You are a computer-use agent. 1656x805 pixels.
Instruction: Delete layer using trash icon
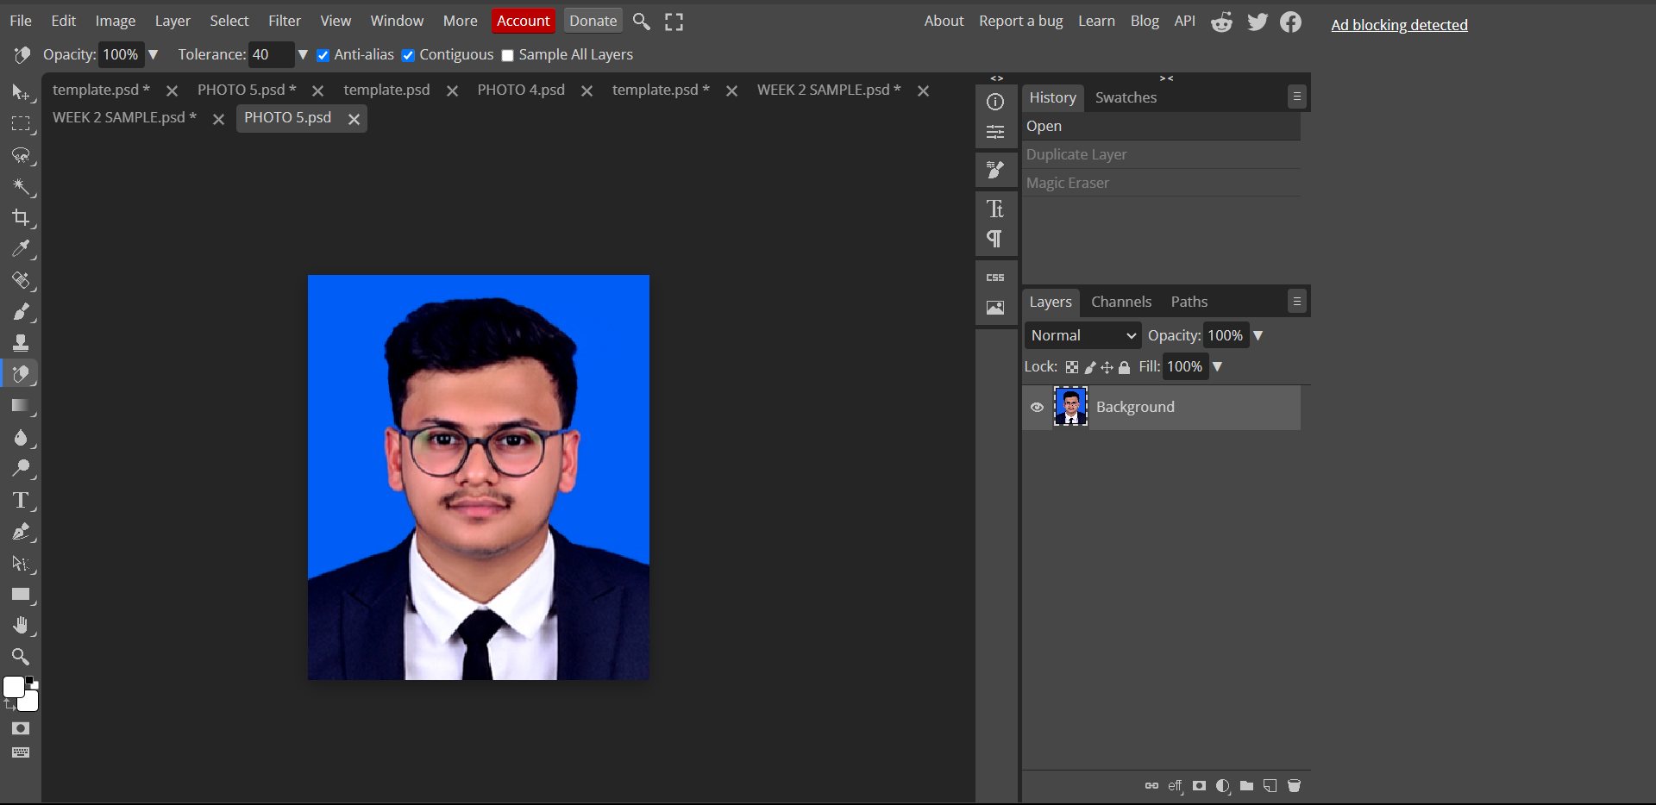(1294, 786)
